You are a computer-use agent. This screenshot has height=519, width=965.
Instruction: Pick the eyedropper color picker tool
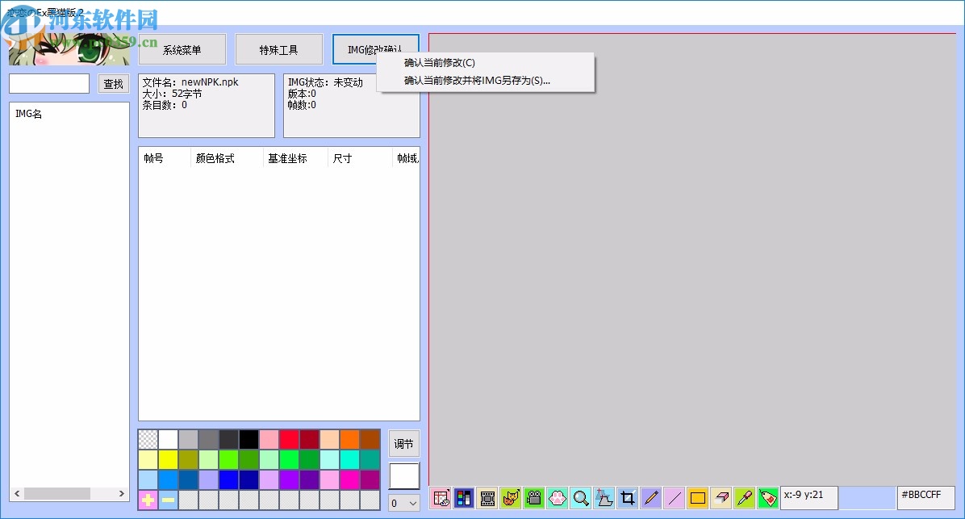(745, 498)
